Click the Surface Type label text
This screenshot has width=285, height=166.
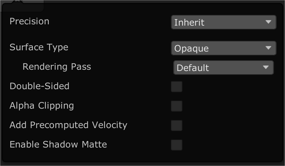tap(39, 47)
